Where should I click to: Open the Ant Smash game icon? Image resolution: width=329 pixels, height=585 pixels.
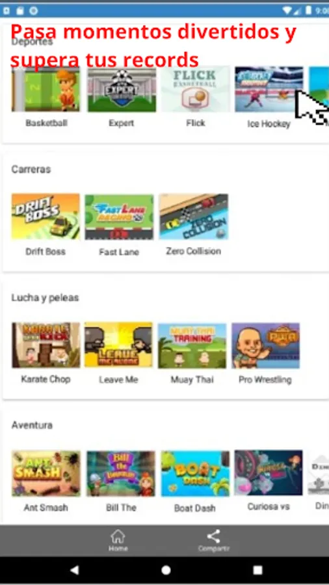(x=46, y=473)
